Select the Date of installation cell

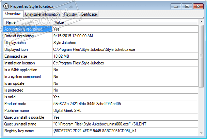click(28, 36)
